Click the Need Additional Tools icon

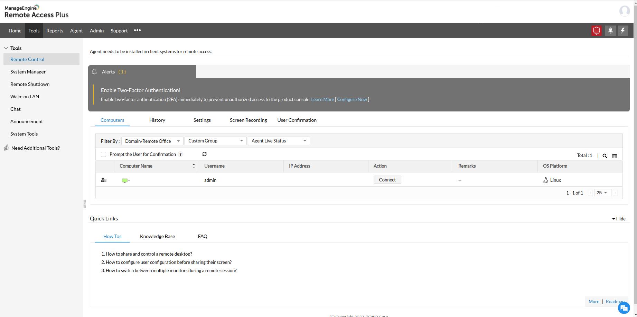coord(7,148)
